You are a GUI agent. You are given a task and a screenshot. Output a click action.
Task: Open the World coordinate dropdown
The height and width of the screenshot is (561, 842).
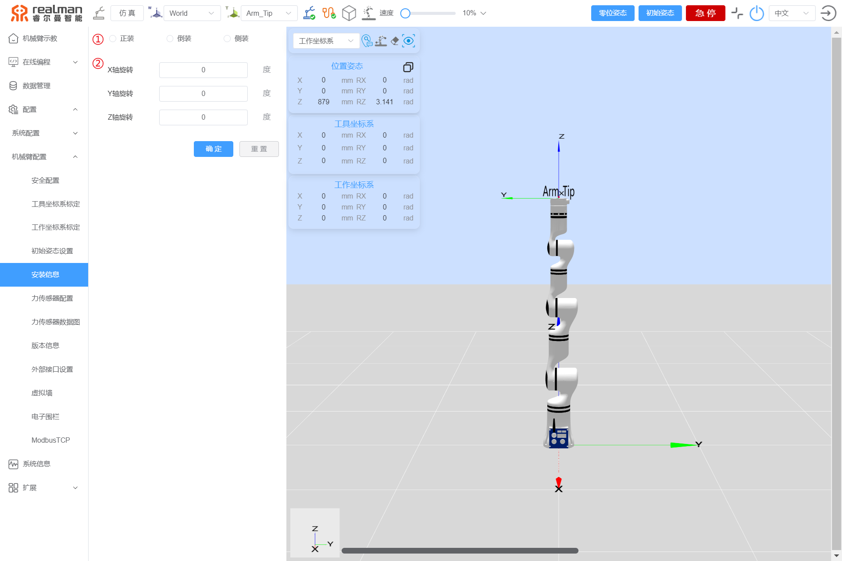point(192,13)
